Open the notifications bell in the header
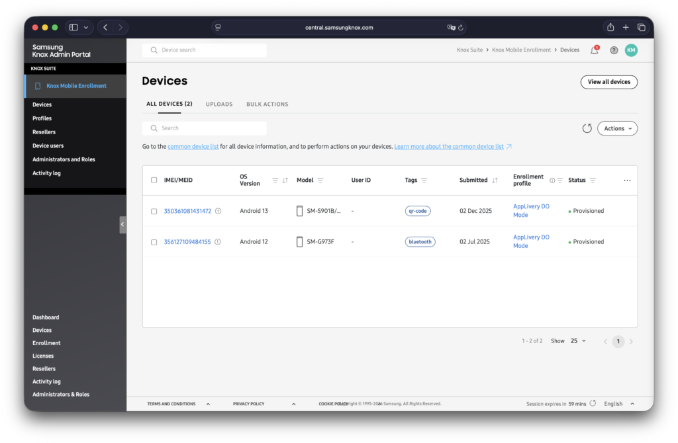 594,50
